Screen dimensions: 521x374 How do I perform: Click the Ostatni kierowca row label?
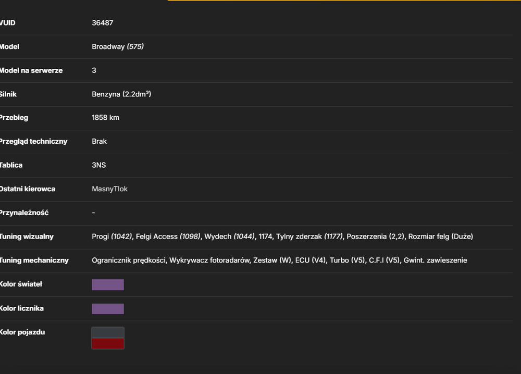pos(28,189)
